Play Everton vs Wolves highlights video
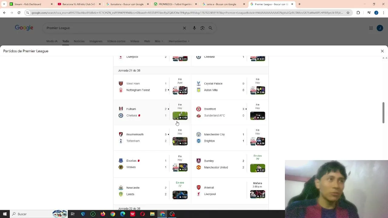The height and width of the screenshot is (218, 388). tap(180, 167)
